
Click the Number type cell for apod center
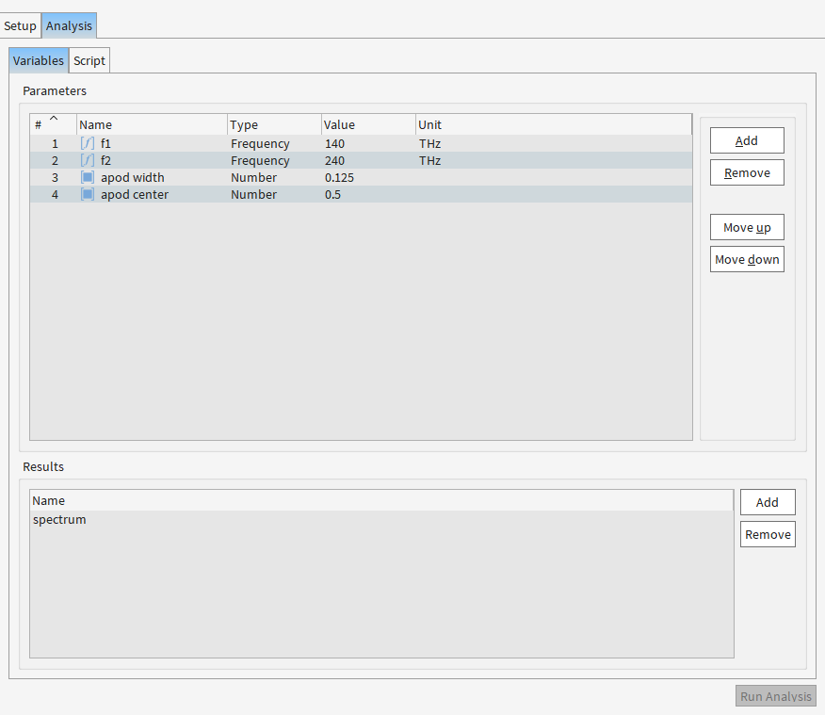(x=253, y=195)
